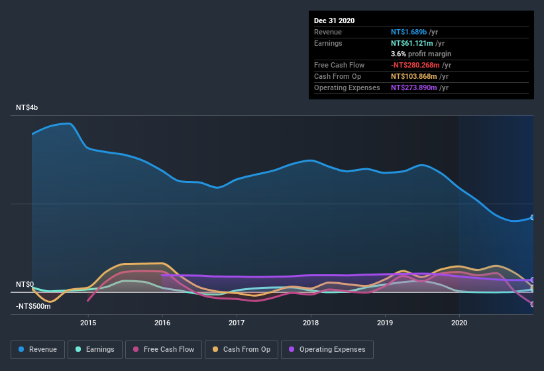This screenshot has width=544, height=371.
Task: Click the Operating Expenses label in tooltip
Action: pos(347,87)
